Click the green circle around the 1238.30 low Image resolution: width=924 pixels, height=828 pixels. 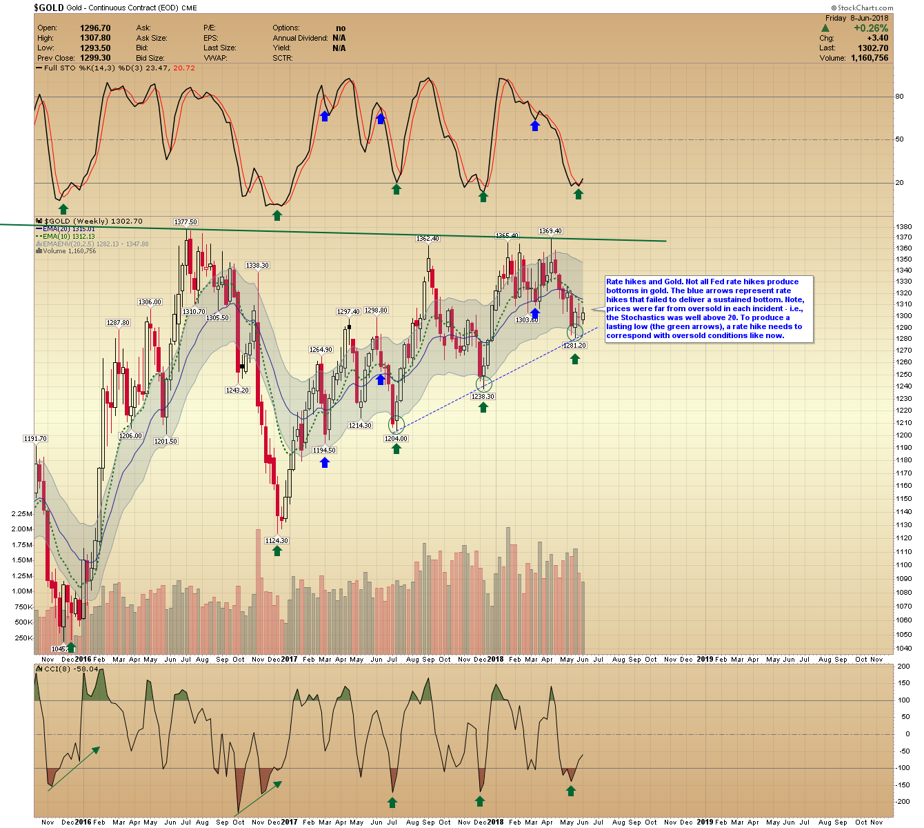484,384
